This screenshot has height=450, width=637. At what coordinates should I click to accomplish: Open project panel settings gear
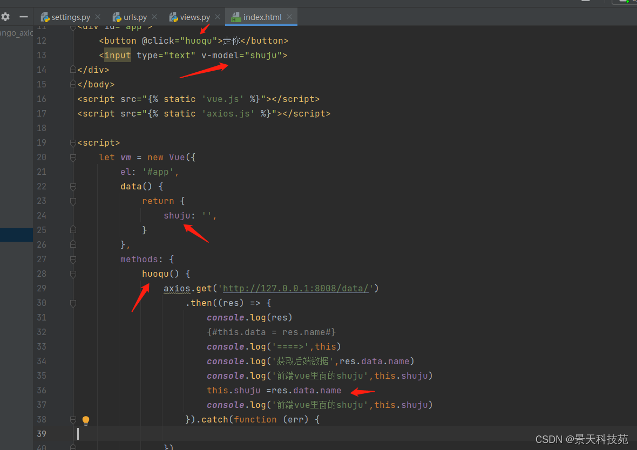point(5,17)
